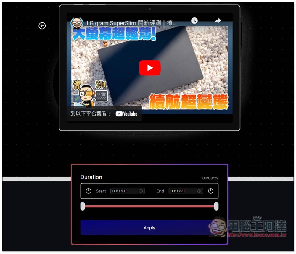The image size is (296, 254).
Task: Click the Watch Later clock icon
Action: (194, 21)
